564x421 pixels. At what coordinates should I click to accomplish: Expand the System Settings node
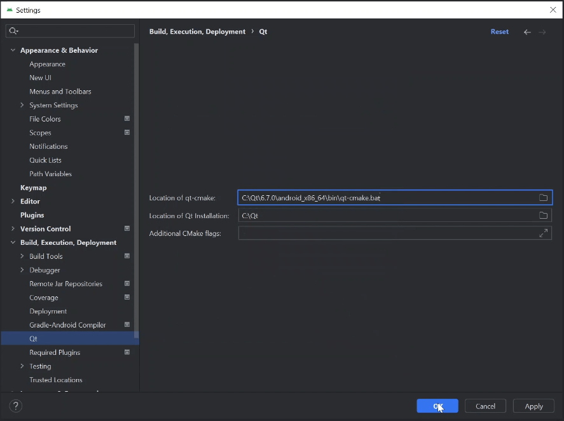coord(22,106)
